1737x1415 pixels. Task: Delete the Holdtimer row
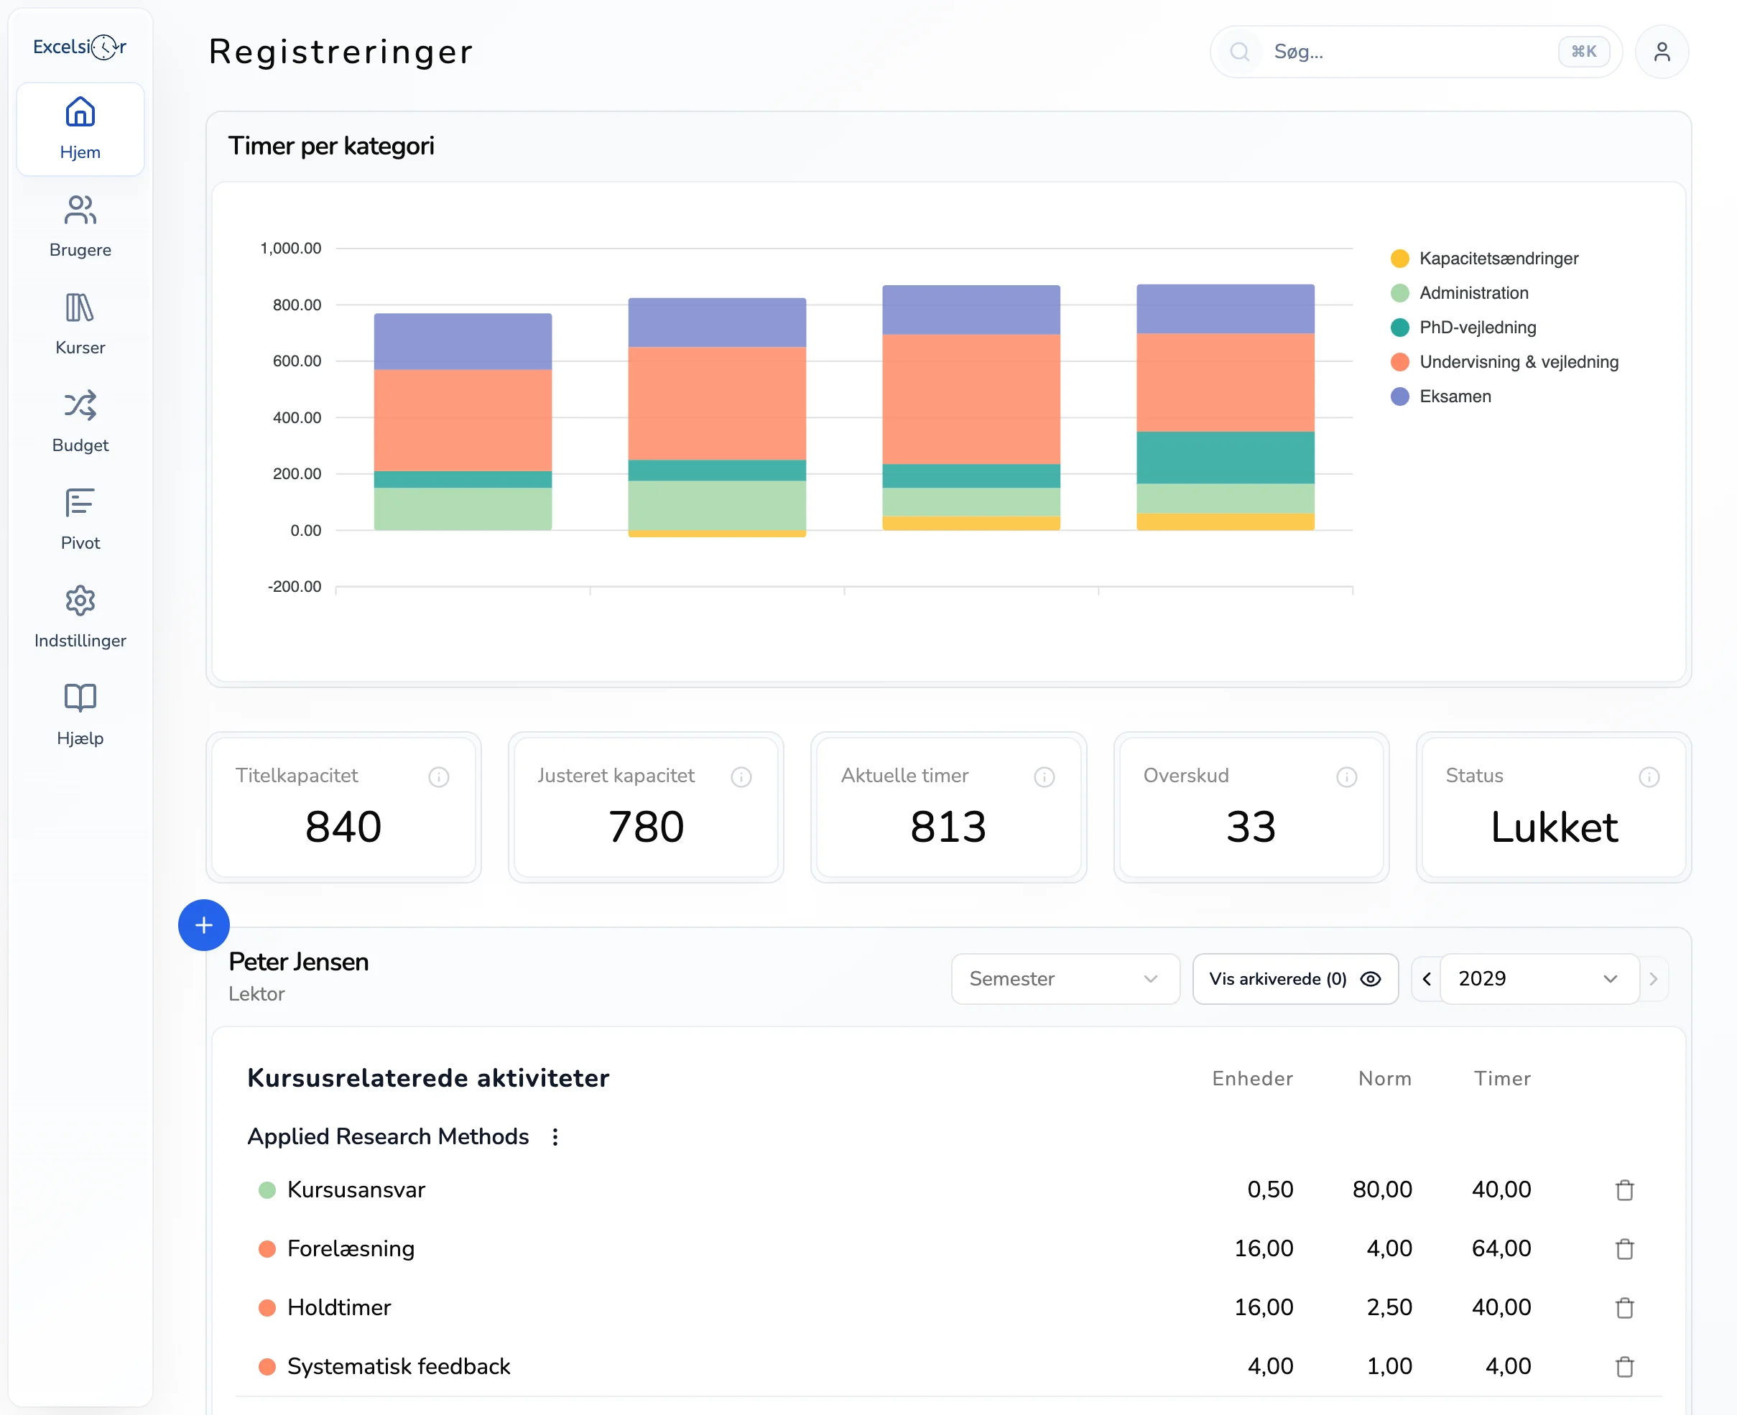(x=1624, y=1307)
